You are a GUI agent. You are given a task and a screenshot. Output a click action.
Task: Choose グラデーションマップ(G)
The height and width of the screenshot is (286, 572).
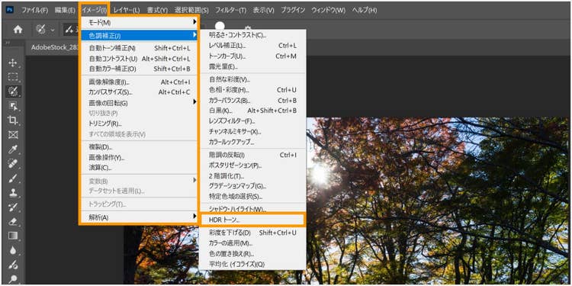pyautogui.click(x=252, y=186)
